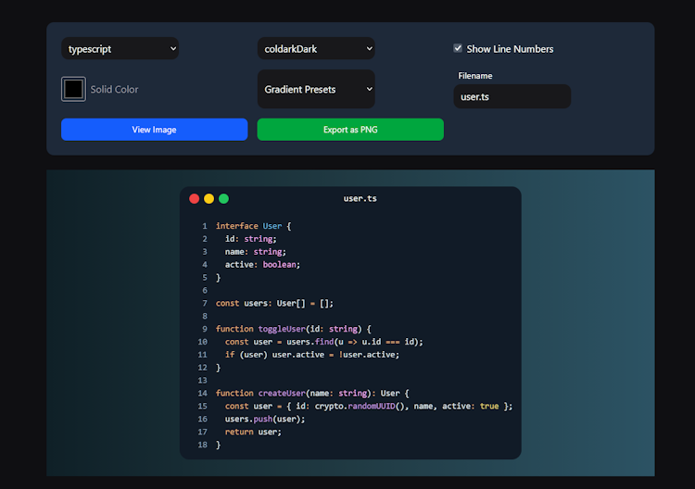Open the typescript language dropdown
Screen dimensions: 695x489
(x=120, y=49)
